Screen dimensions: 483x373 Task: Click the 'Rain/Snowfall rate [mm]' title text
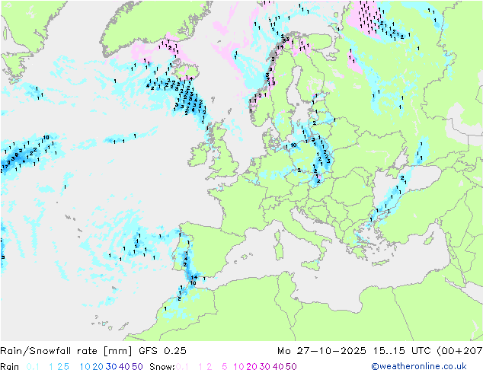(x=66, y=350)
